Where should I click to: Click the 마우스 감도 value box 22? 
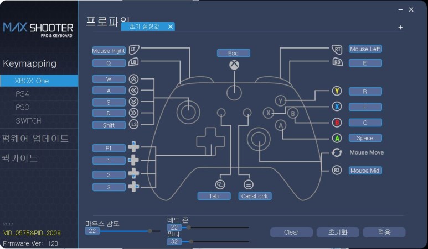coord(92,231)
